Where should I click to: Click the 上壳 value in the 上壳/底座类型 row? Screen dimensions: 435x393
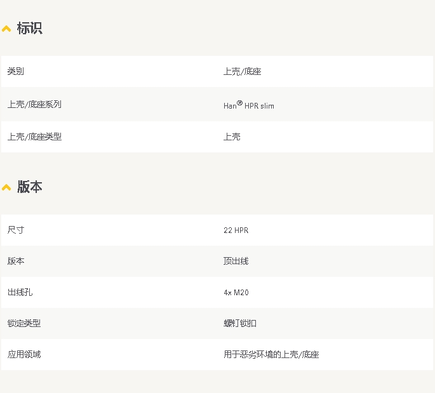(232, 137)
